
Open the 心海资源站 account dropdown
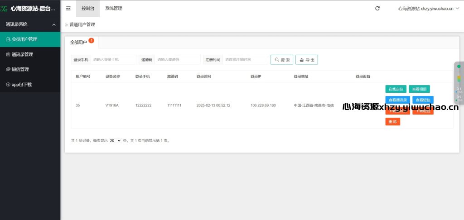(429, 9)
